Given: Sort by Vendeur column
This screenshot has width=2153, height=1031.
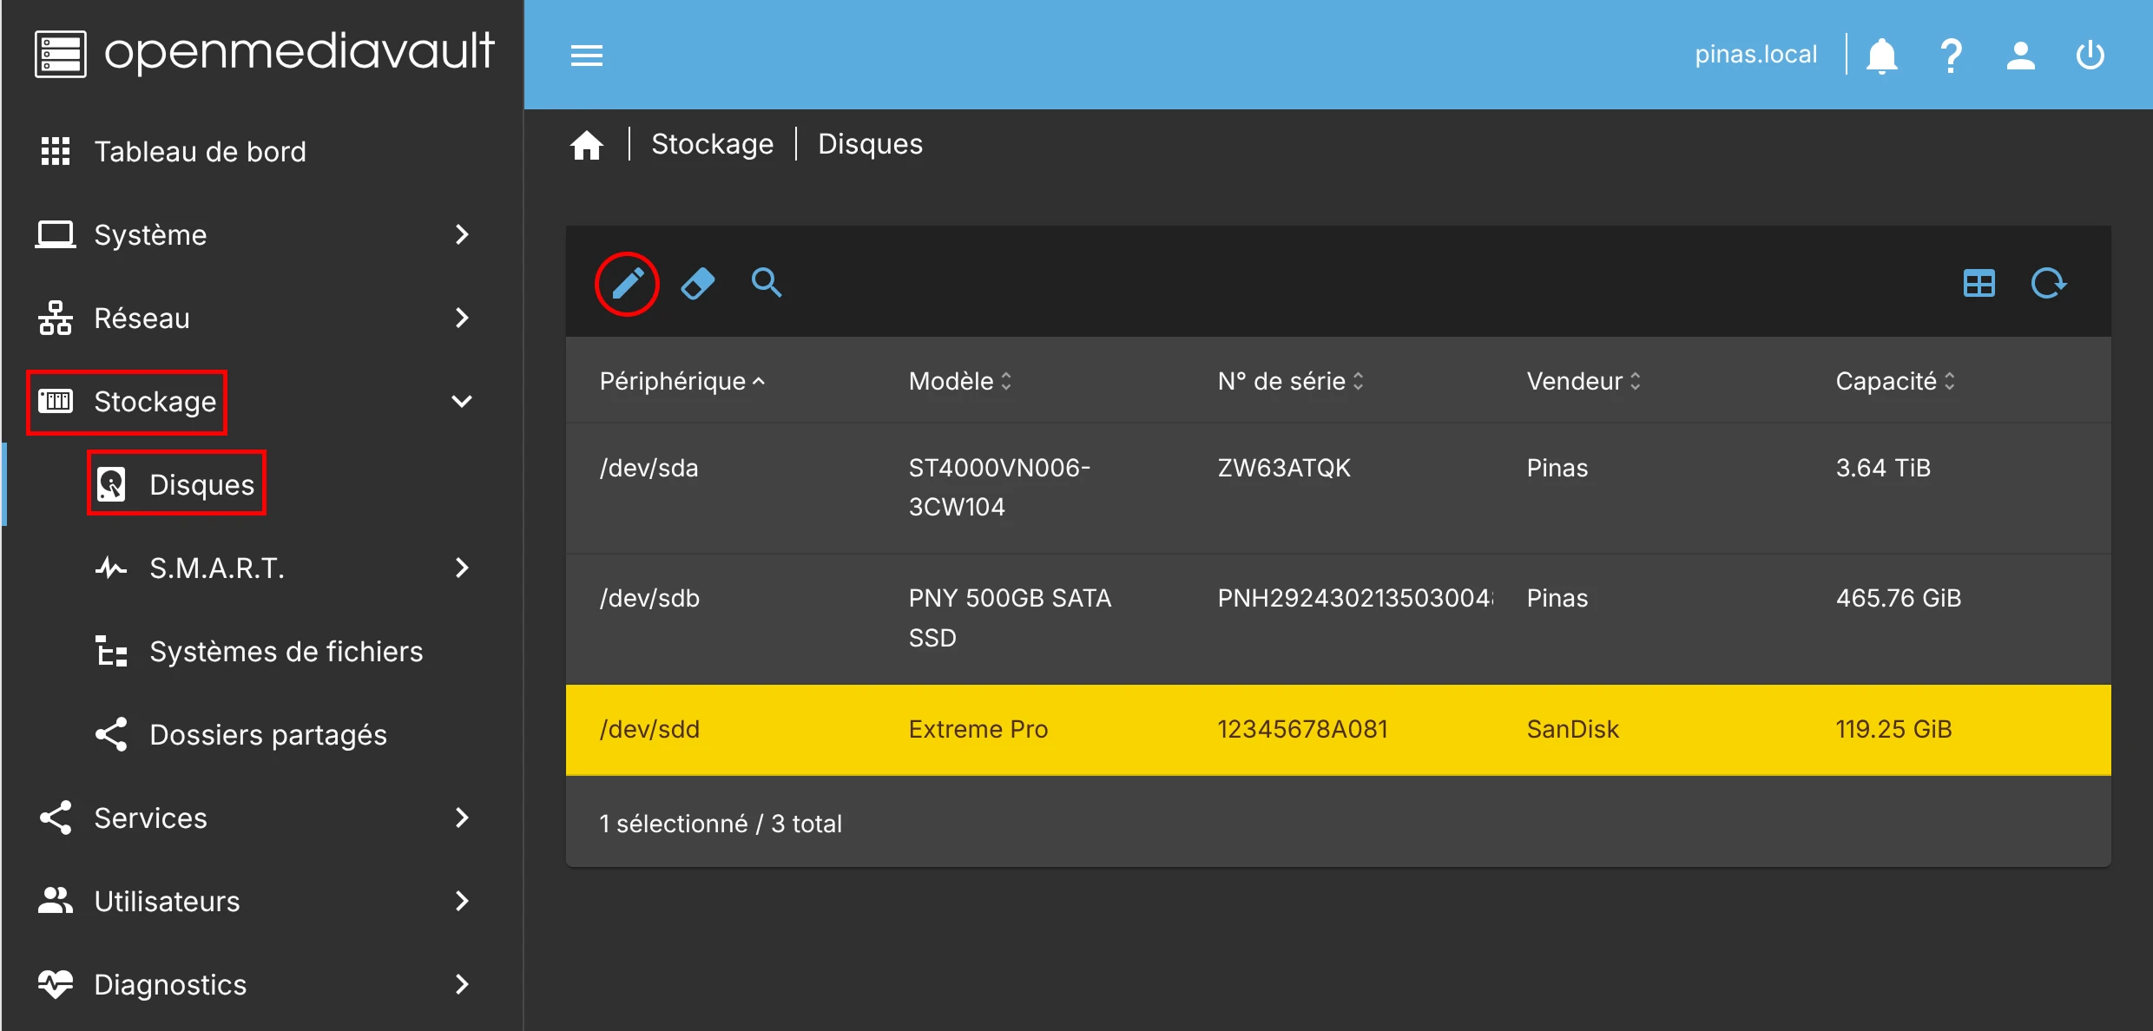Looking at the screenshot, I should click(1584, 381).
